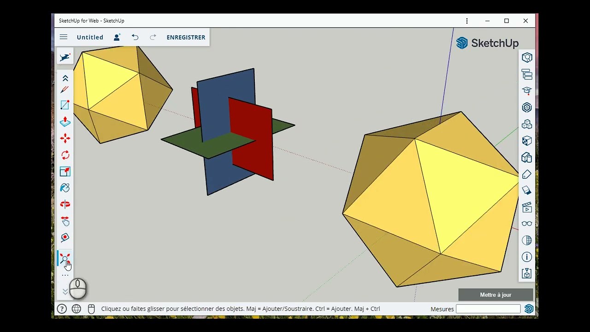590x332 pixels.
Task: Click the SketchUp logo in the viewport
Action: [487, 43]
